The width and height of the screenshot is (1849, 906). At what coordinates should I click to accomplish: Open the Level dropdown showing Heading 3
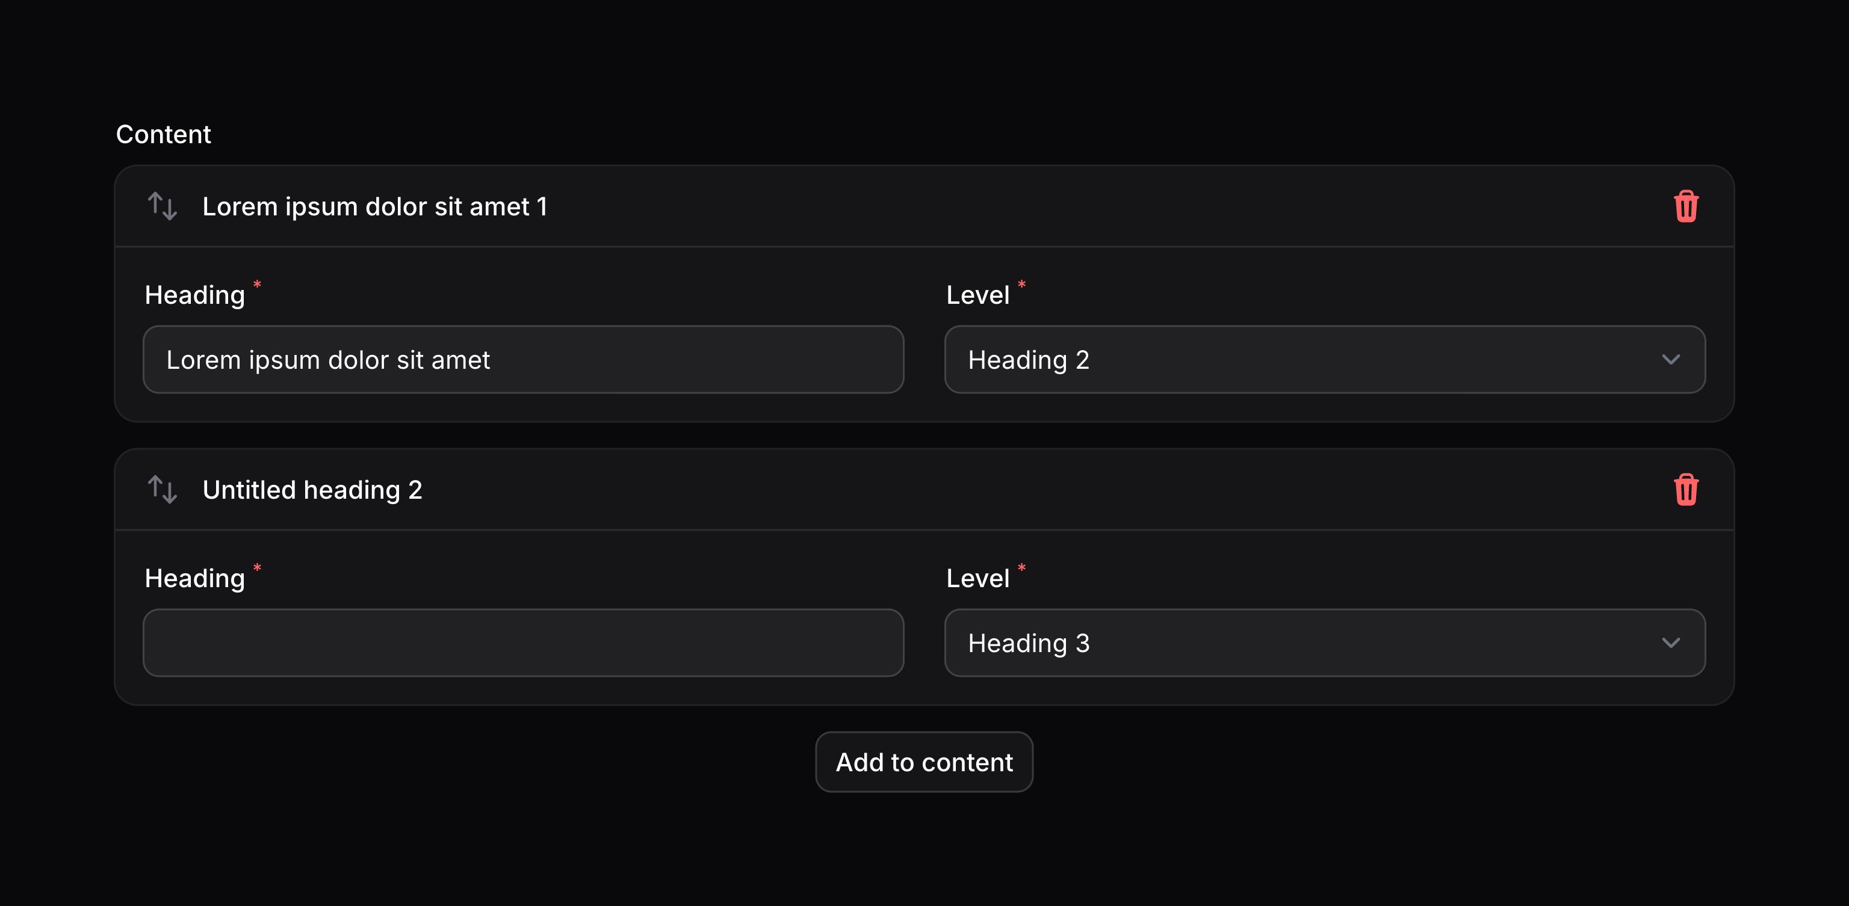click(1324, 643)
